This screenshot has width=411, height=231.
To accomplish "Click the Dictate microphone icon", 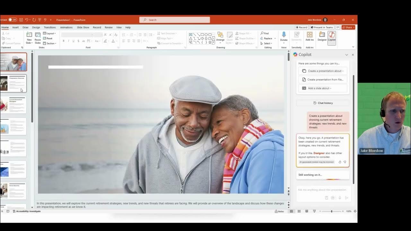I will click(x=284, y=35).
